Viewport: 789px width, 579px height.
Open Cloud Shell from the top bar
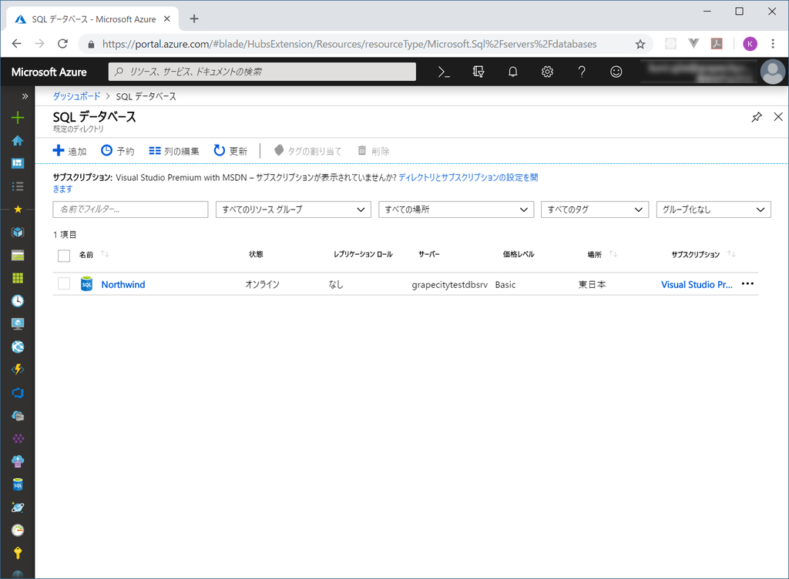coord(443,72)
